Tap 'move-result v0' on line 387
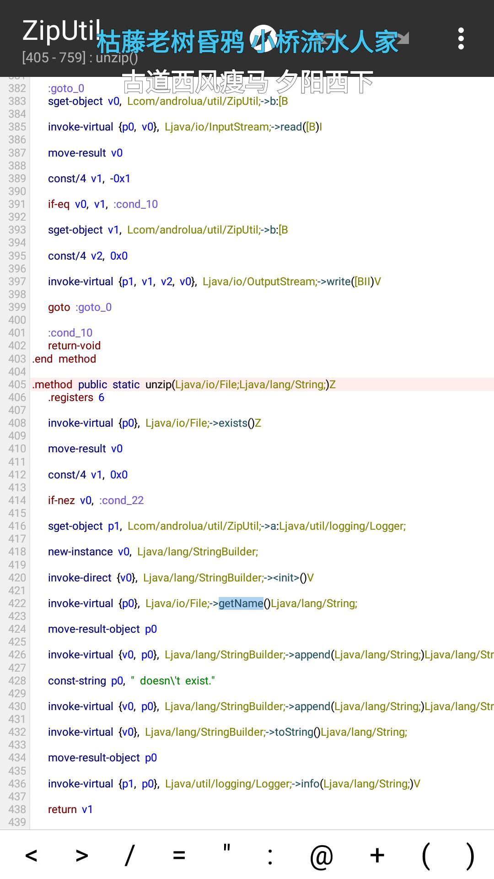 coord(85,153)
